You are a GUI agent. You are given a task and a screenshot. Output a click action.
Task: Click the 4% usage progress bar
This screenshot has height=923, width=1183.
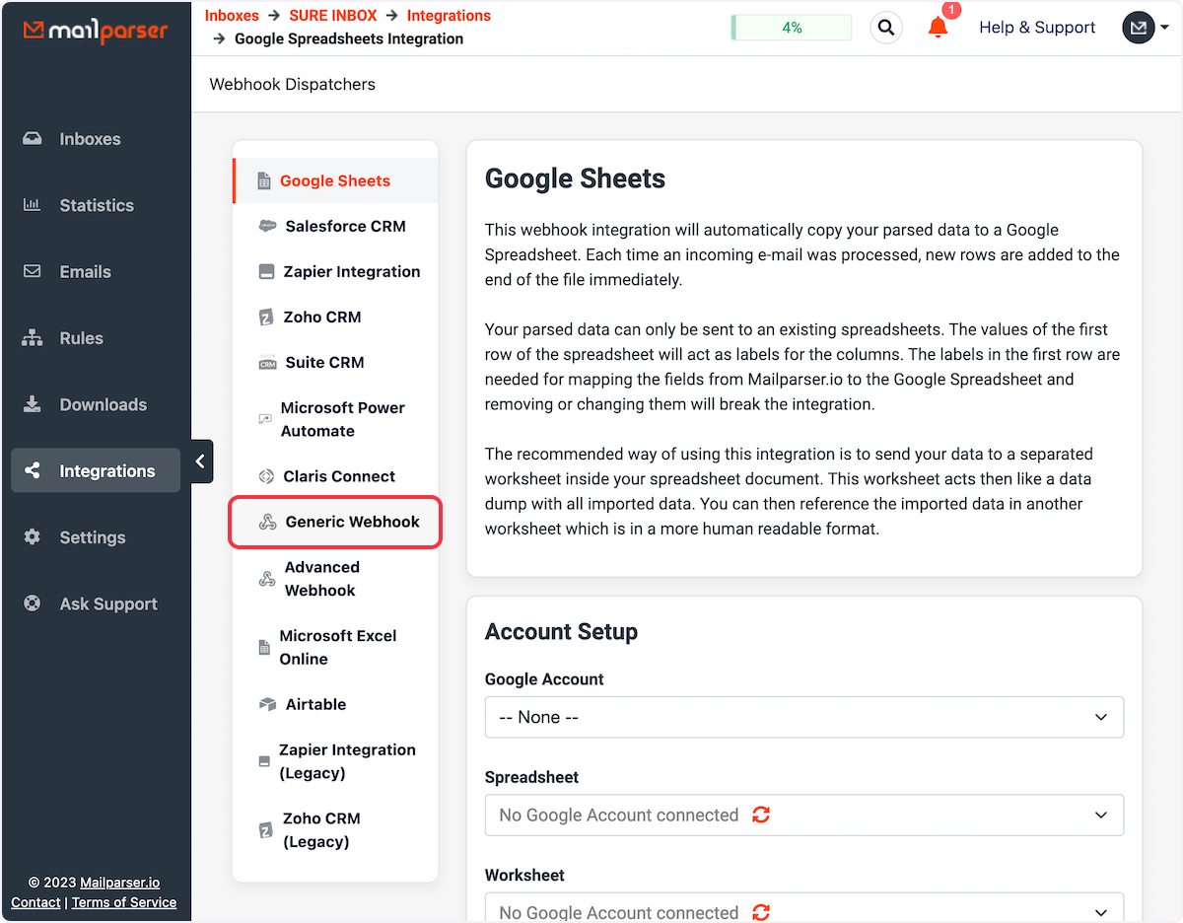(792, 28)
